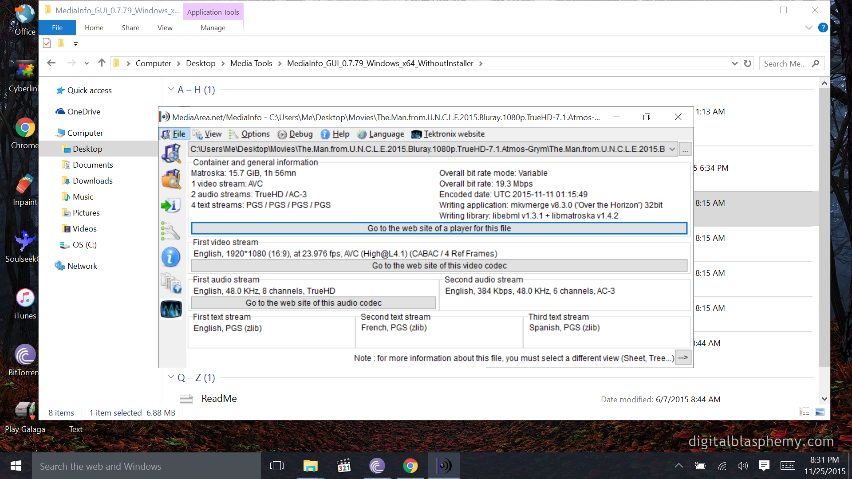Click the Properties checkmark icon in quick access toolbar
This screenshot has height=479, width=852.
(x=47, y=43)
